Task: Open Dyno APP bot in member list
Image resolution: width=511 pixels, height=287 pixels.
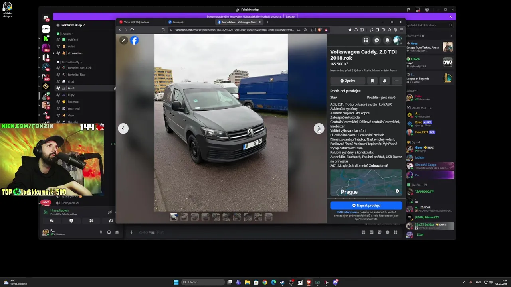Action: click(x=430, y=123)
